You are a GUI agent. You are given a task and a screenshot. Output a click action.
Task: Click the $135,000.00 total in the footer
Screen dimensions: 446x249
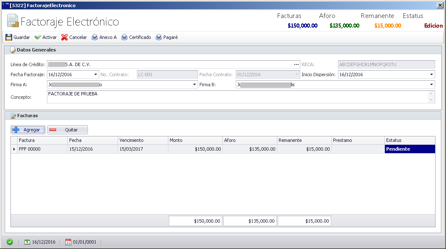pos(250,221)
